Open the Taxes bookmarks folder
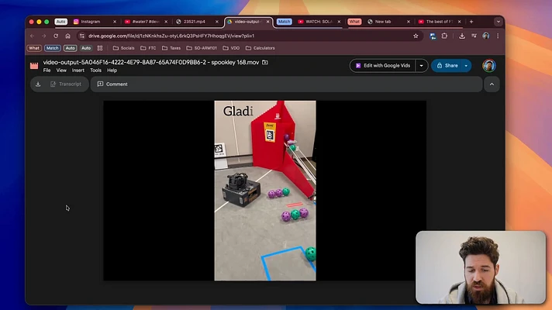Viewport: 552px width, 310px height. 171,48
